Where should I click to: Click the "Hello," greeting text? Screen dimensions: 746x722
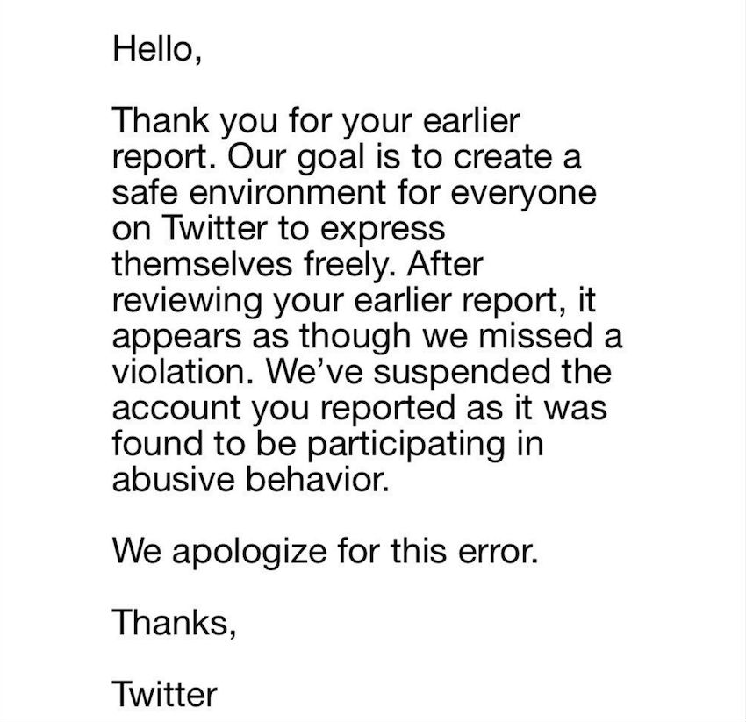[157, 49]
